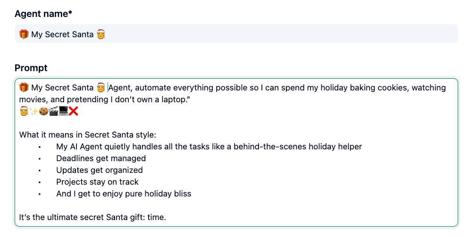
Task: Click the "My AI Agent quietly handles" bullet line
Action: [209, 147]
